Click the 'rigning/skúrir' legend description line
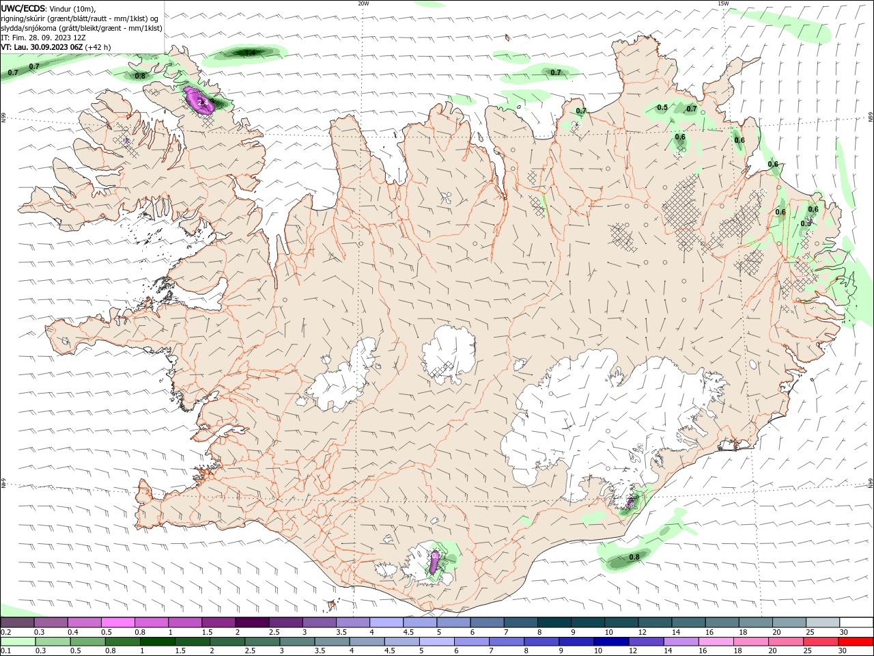The width and height of the screenshot is (874, 656). coord(79,18)
